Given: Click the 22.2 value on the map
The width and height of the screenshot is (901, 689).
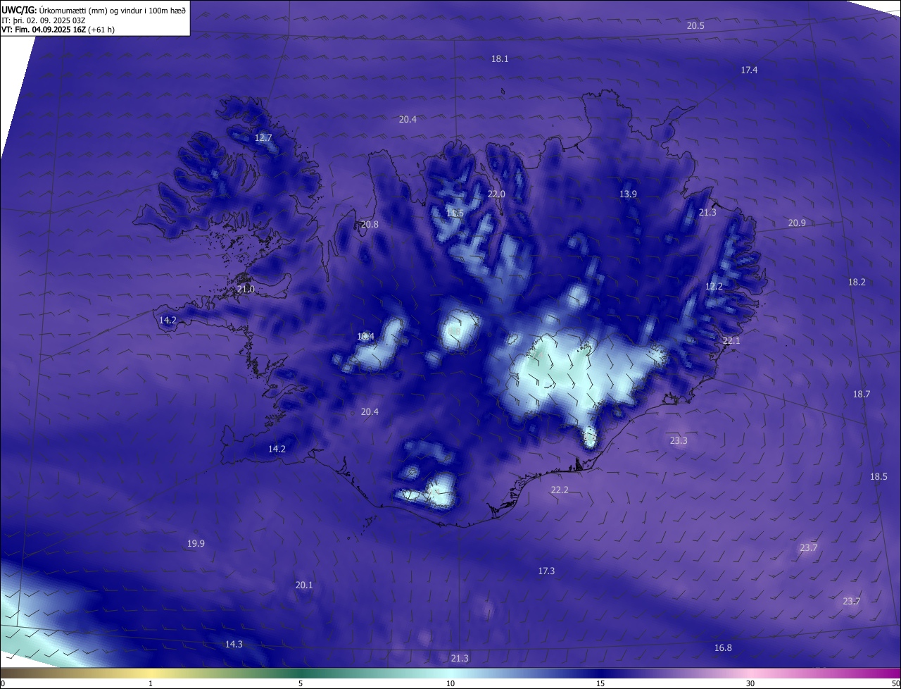Looking at the screenshot, I should pos(560,490).
